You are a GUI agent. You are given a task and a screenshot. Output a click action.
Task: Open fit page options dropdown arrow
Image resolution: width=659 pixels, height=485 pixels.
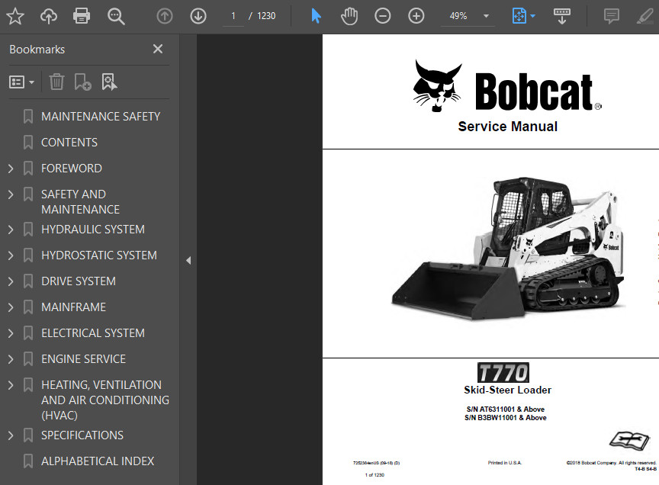533,16
